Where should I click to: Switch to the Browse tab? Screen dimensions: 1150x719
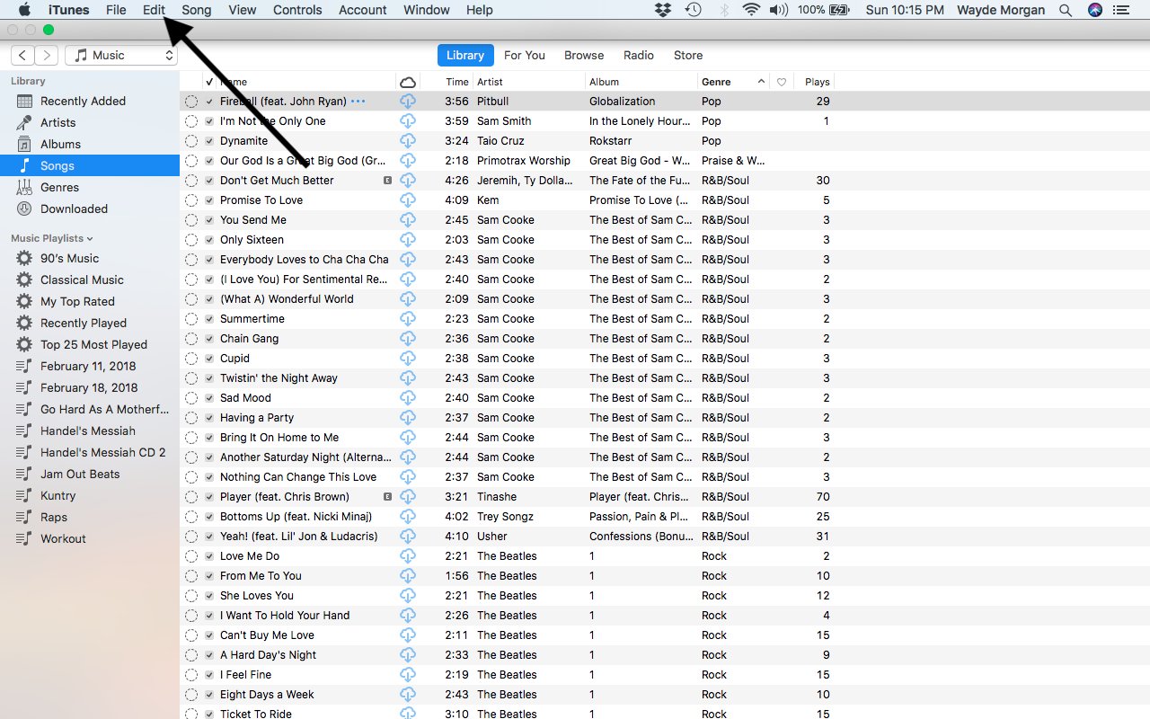583,55
